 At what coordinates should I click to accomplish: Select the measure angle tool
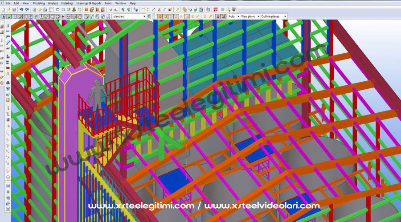tap(159, 9)
